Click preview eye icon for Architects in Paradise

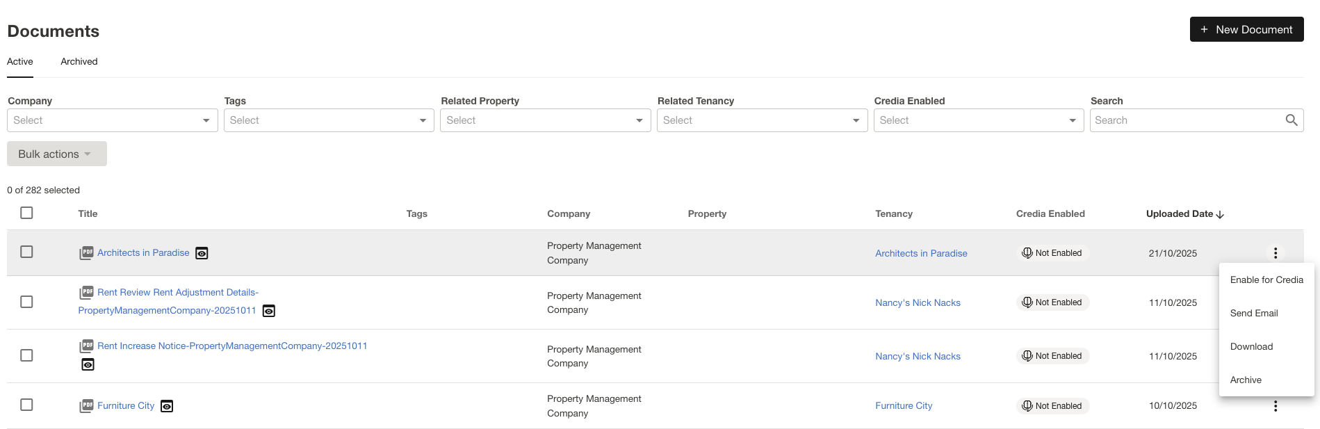202,254
